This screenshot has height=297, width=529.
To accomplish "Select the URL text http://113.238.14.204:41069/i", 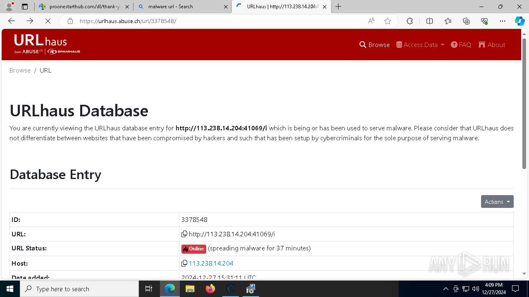I will pyautogui.click(x=232, y=234).
